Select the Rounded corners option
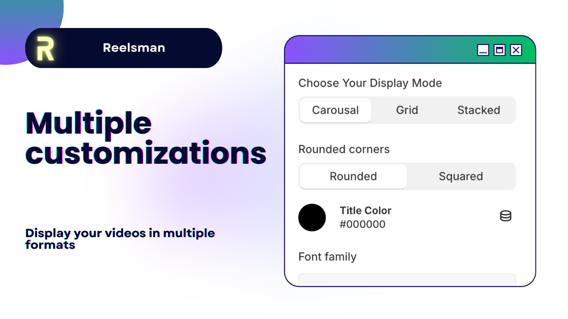This screenshot has width=568, height=319. tap(353, 176)
